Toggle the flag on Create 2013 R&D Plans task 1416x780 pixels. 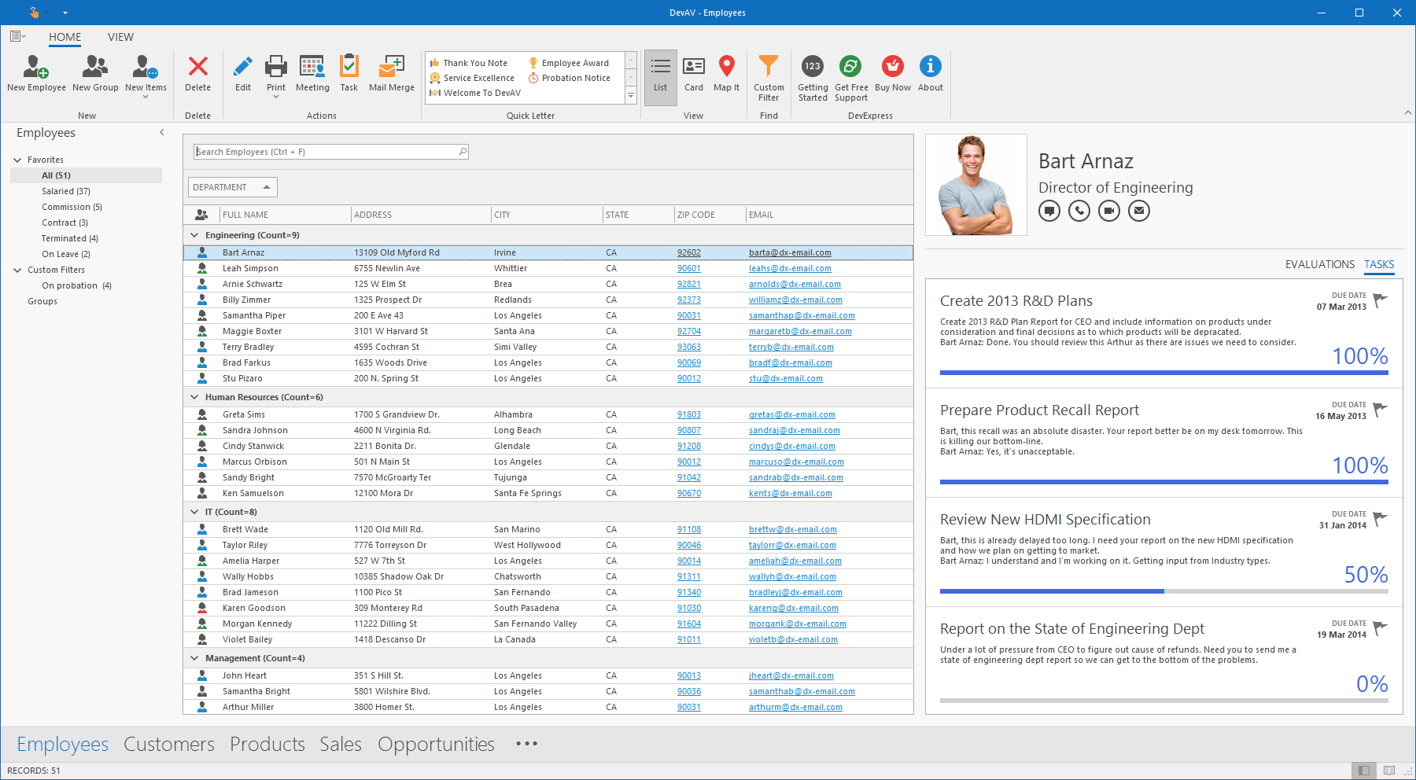tap(1380, 300)
